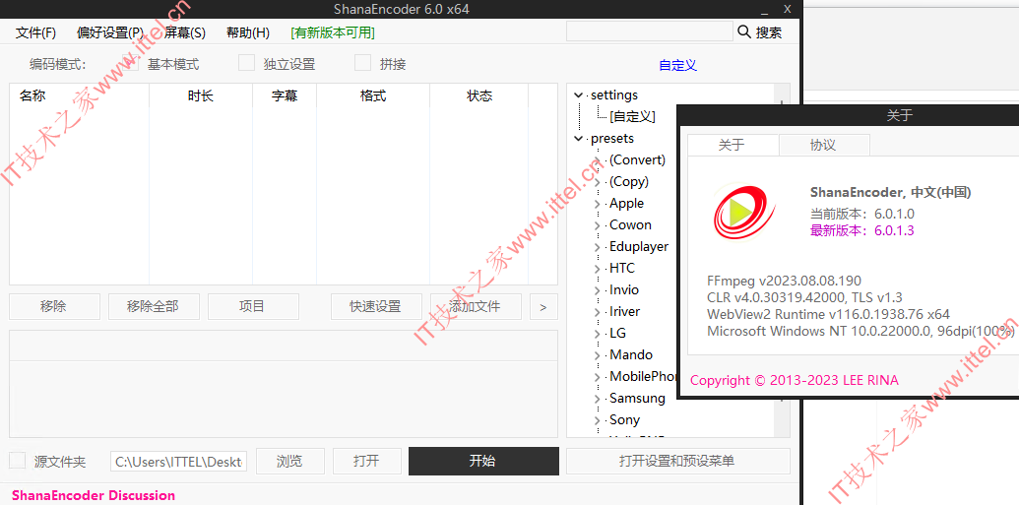Click the 名称 column header

[80, 96]
